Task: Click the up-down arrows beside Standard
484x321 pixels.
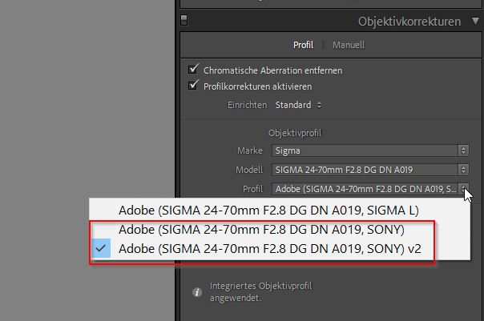Action: pyautogui.click(x=320, y=105)
